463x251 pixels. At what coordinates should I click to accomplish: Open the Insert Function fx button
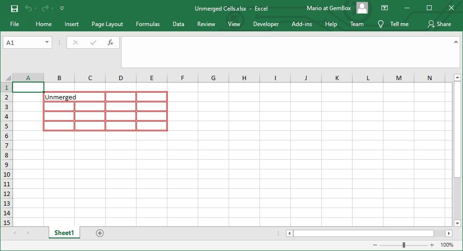(110, 42)
